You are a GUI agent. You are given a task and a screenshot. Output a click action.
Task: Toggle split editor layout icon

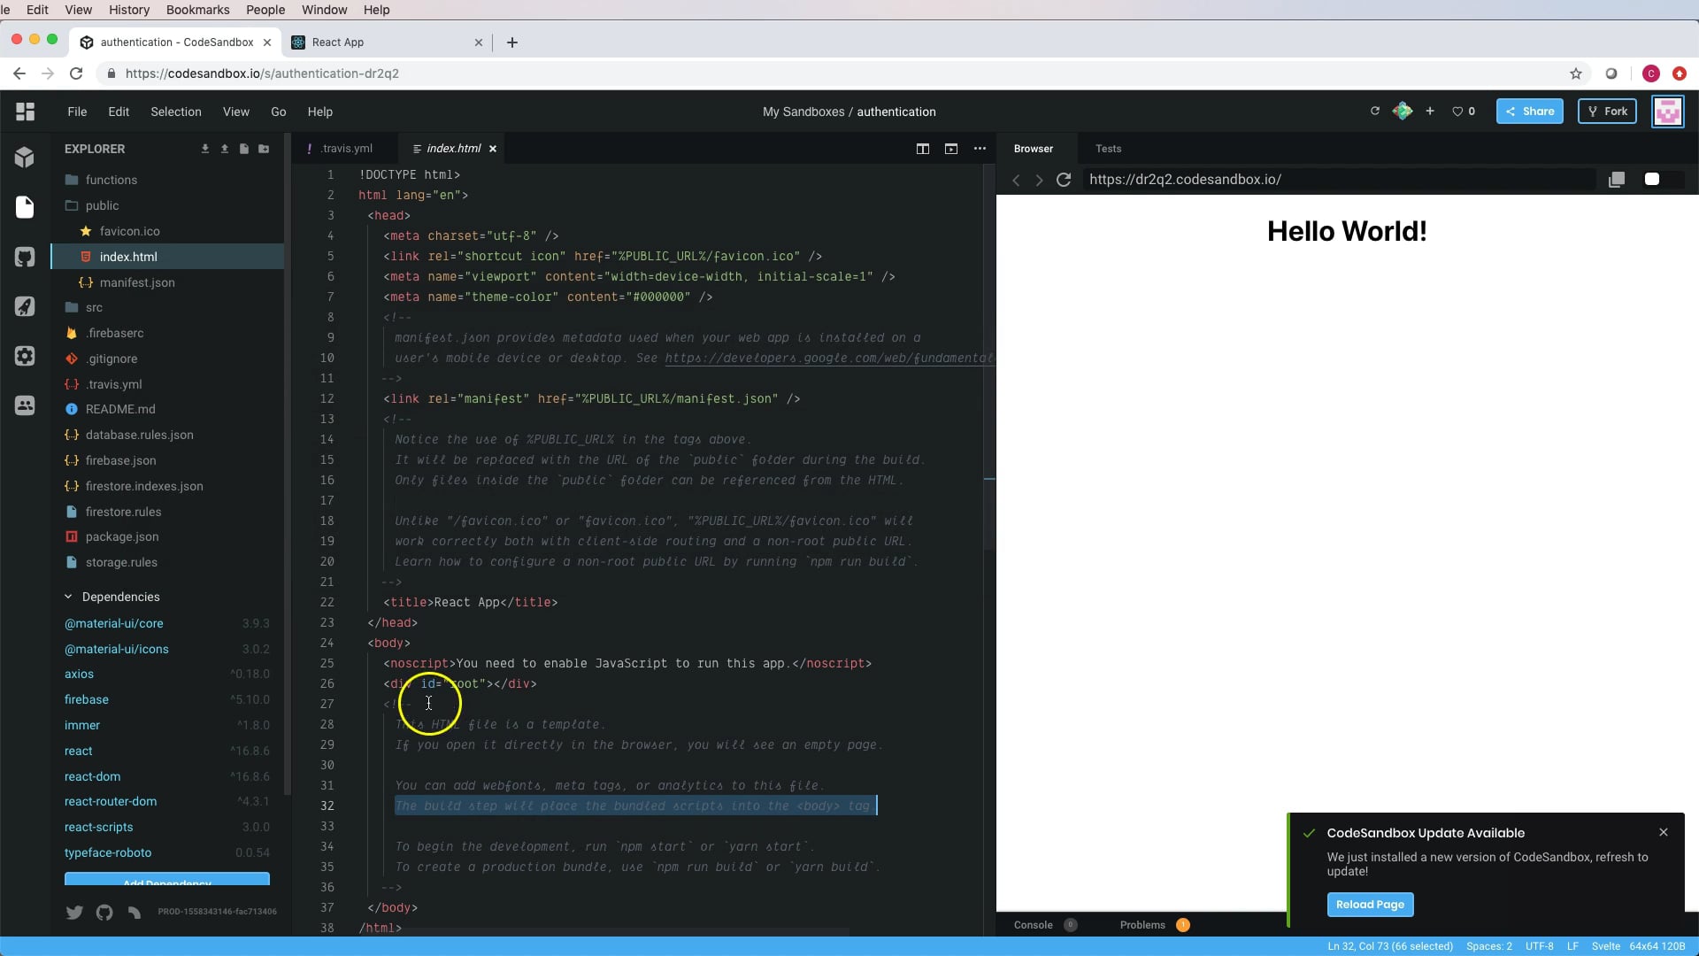click(923, 149)
